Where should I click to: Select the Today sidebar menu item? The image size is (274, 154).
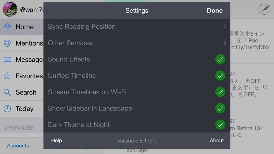24,109
